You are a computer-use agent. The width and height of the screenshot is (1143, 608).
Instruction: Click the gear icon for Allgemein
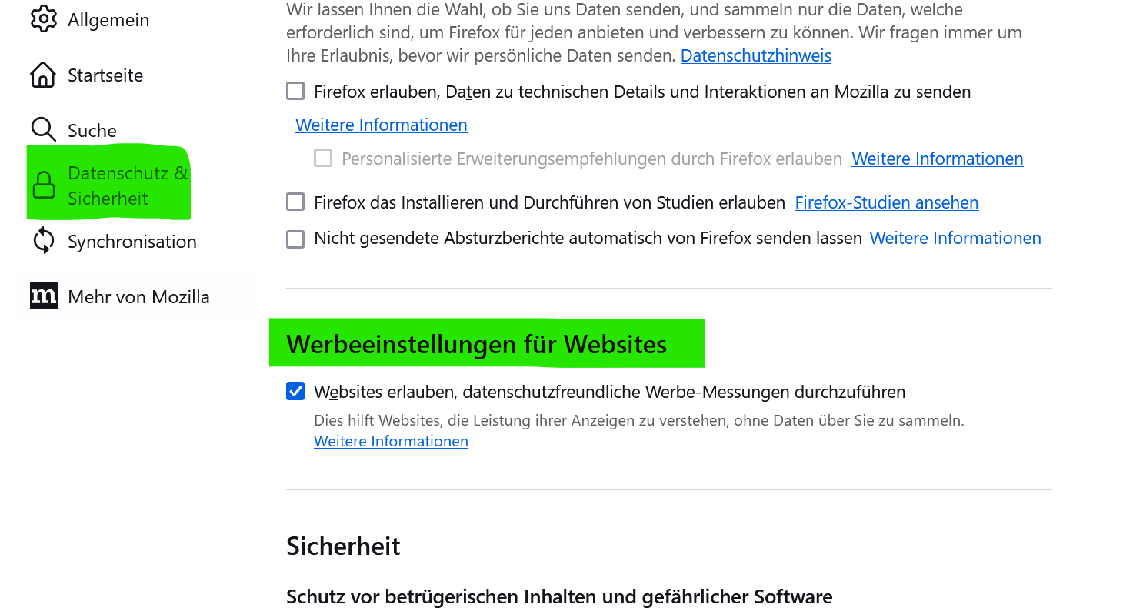pyautogui.click(x=44, y=19)
